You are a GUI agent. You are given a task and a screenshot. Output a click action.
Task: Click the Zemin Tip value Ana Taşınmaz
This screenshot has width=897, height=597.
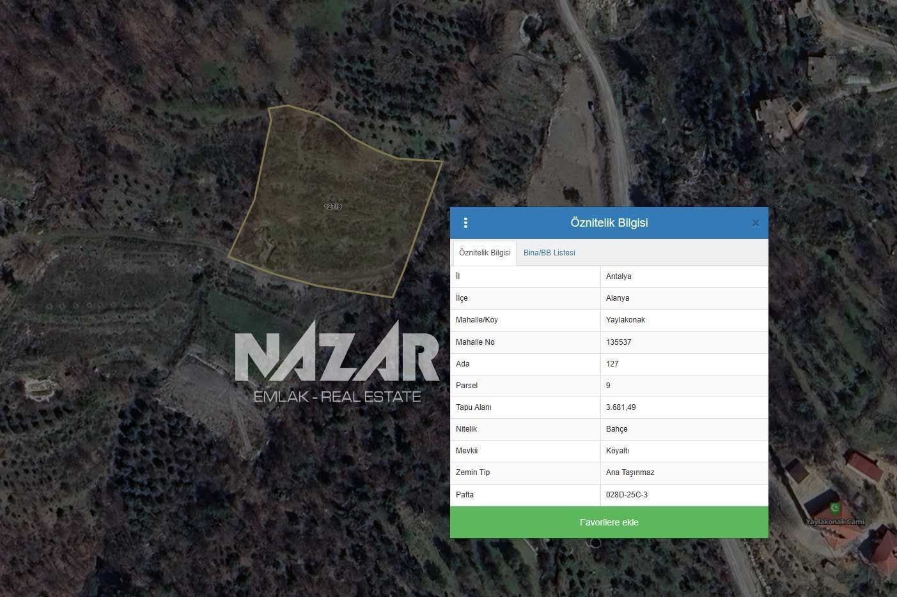(x=630, y=472)
